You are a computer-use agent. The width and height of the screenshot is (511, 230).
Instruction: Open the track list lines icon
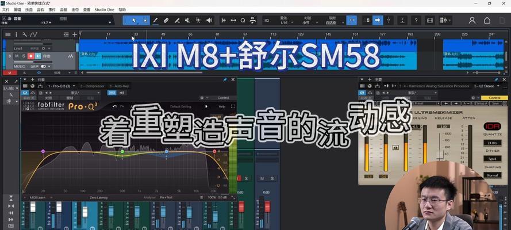point(8,34)
